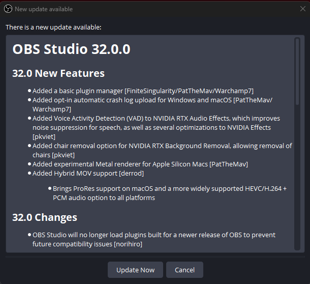Click the release notes vertical scrollbar thumb

[297, 71]
